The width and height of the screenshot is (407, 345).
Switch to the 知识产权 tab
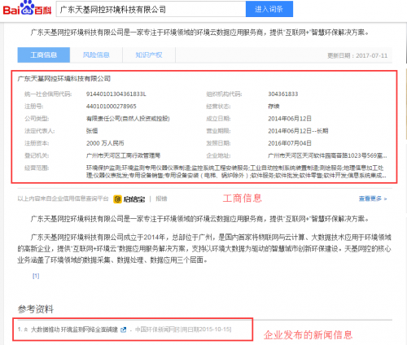tap(149, 55)
